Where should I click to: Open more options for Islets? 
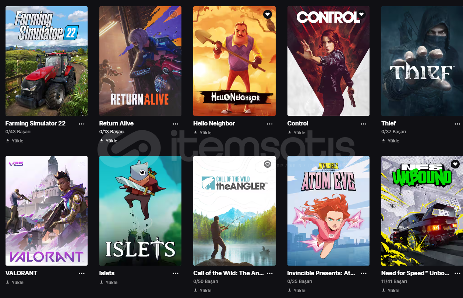176,273
